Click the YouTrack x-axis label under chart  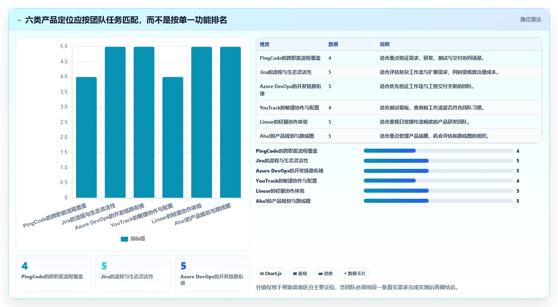pyautogui.click(x=142, y=215)
